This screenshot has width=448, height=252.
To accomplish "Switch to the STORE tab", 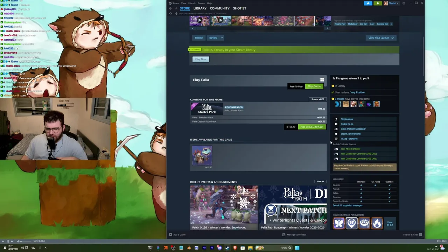I will 185,8.
